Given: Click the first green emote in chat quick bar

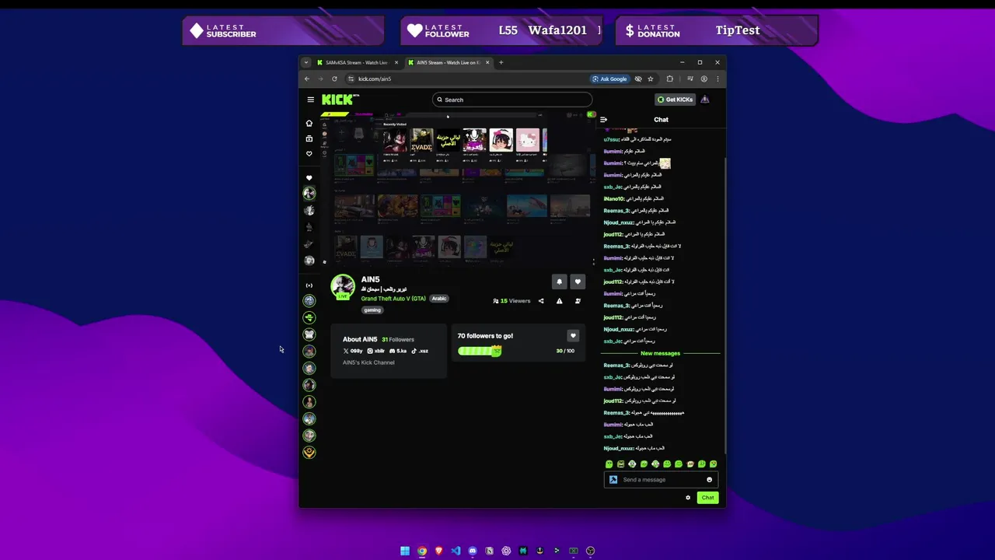Looking at the screenshot, I should click(x=609, y=464).
